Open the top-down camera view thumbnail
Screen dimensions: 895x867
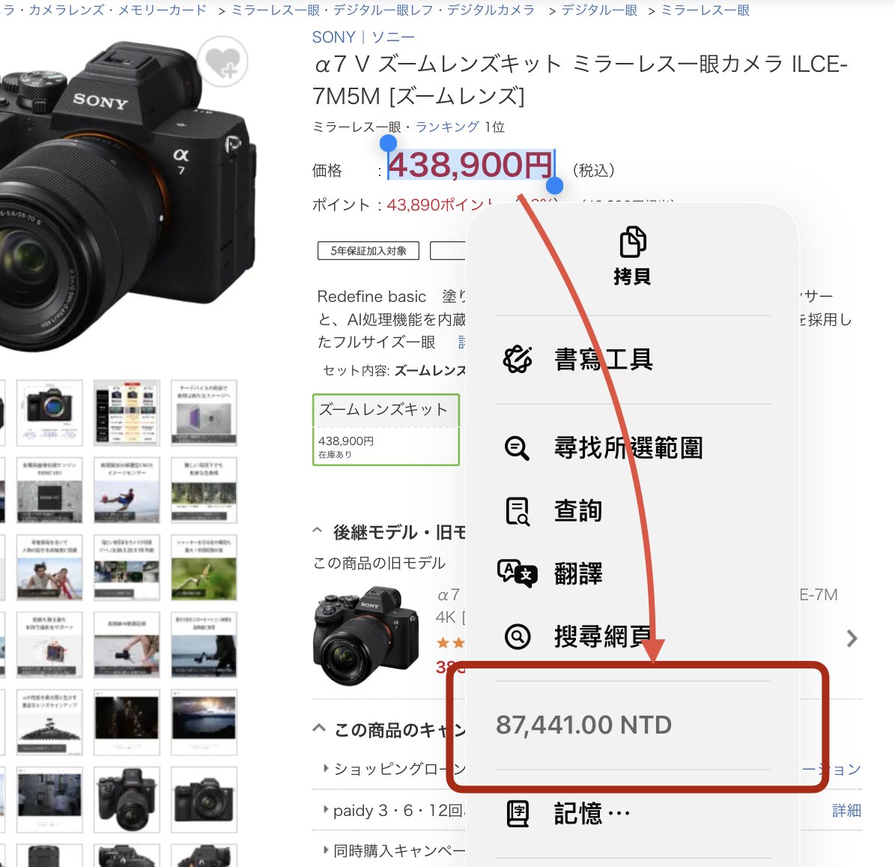[x=127, y=800]
